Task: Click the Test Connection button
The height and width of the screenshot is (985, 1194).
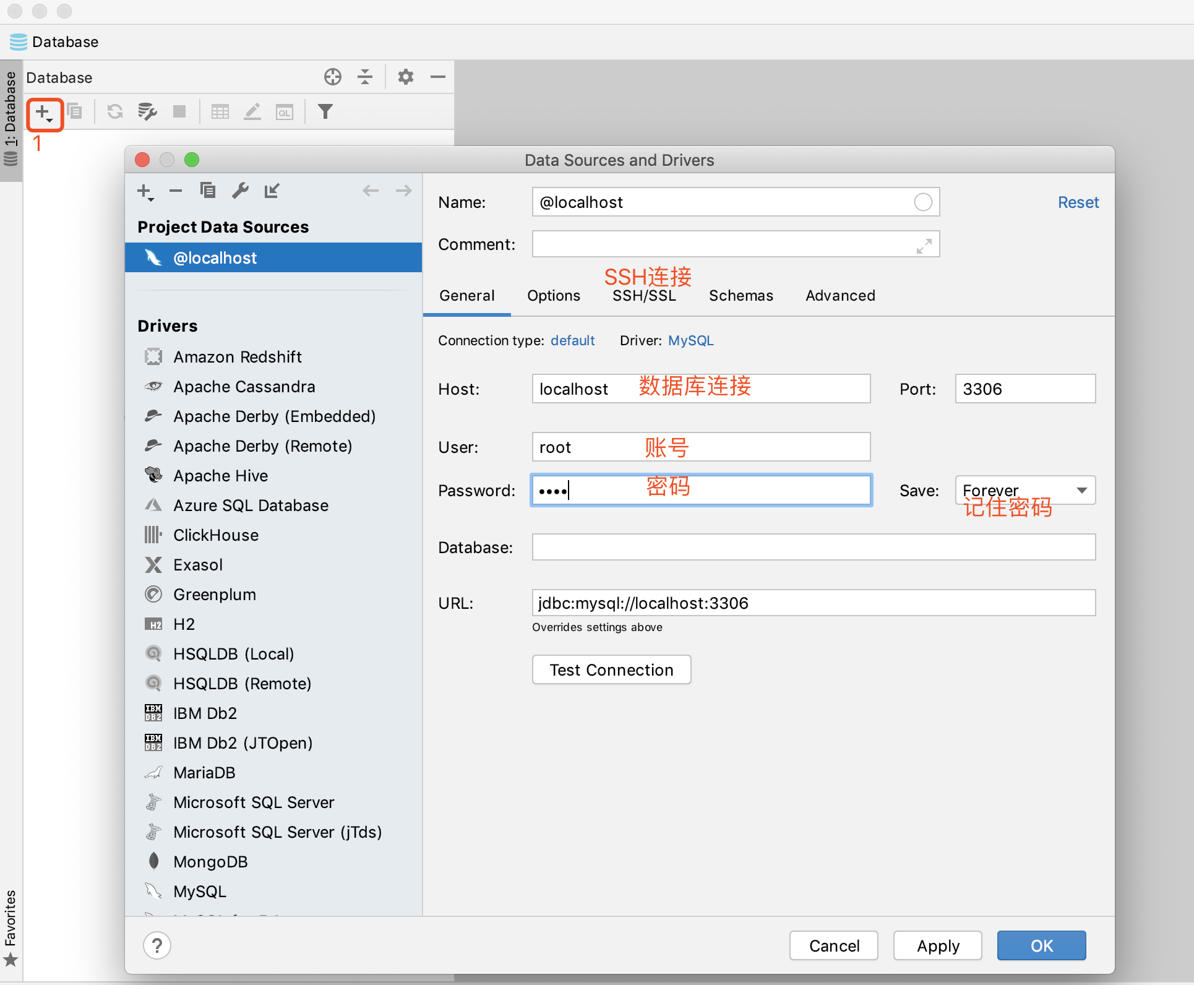Action: pos(611,669)
